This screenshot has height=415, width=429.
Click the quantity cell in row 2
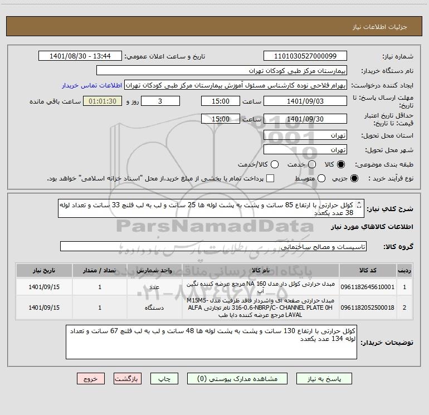pos(100,307)
